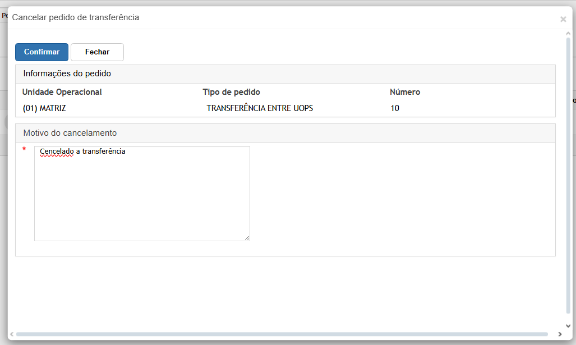Click the horizontal scrollbar track at the bottom
The image size is (576, 345).
[280, 334]
